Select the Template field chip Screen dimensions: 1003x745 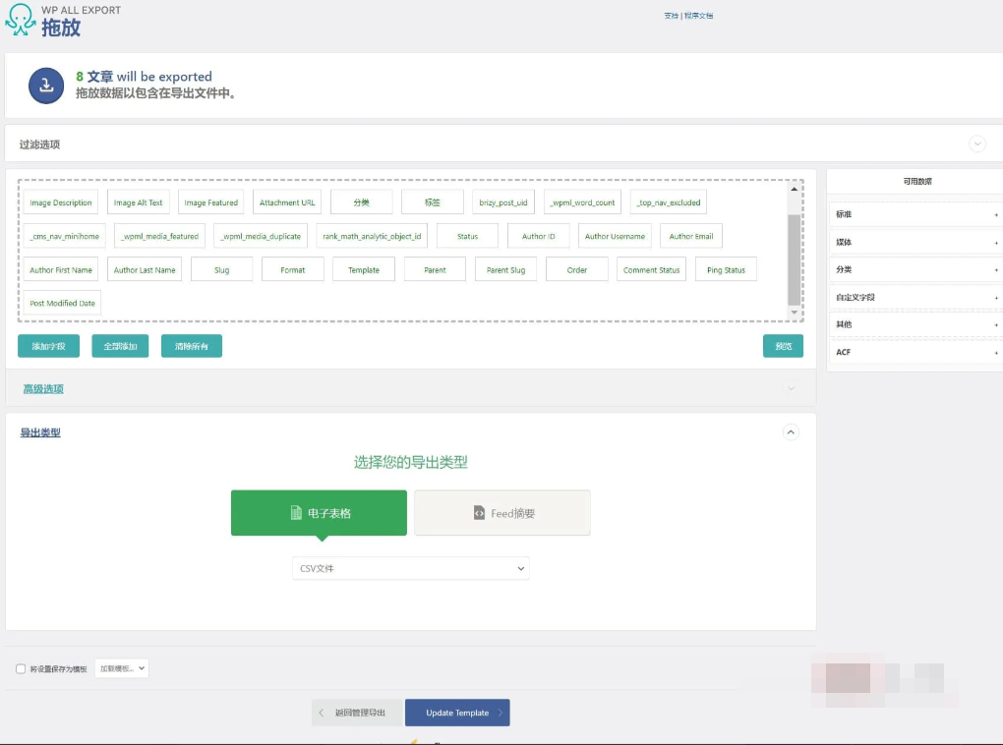coord(364,270)
